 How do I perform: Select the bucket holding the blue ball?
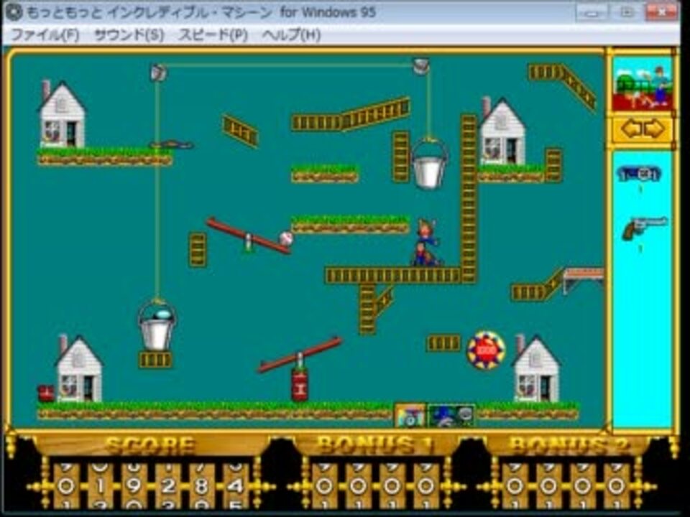[x=157, y=325]
